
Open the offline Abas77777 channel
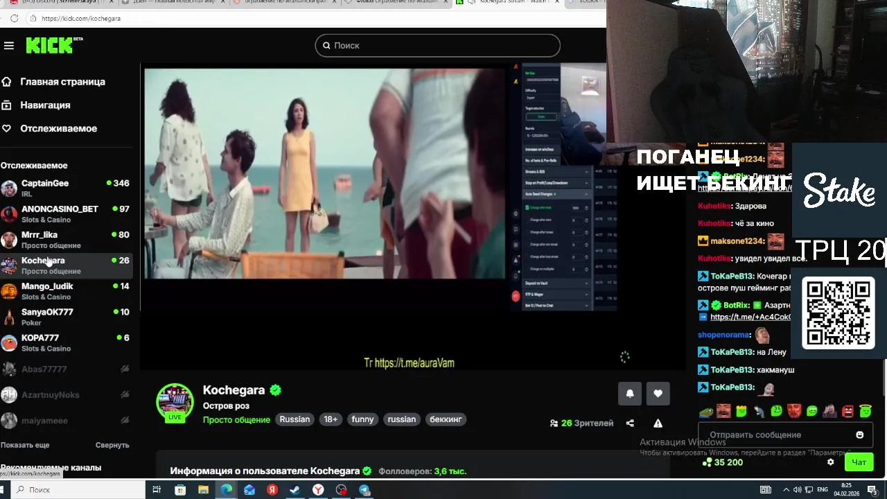pyautogui.click(x=66, y=369)
